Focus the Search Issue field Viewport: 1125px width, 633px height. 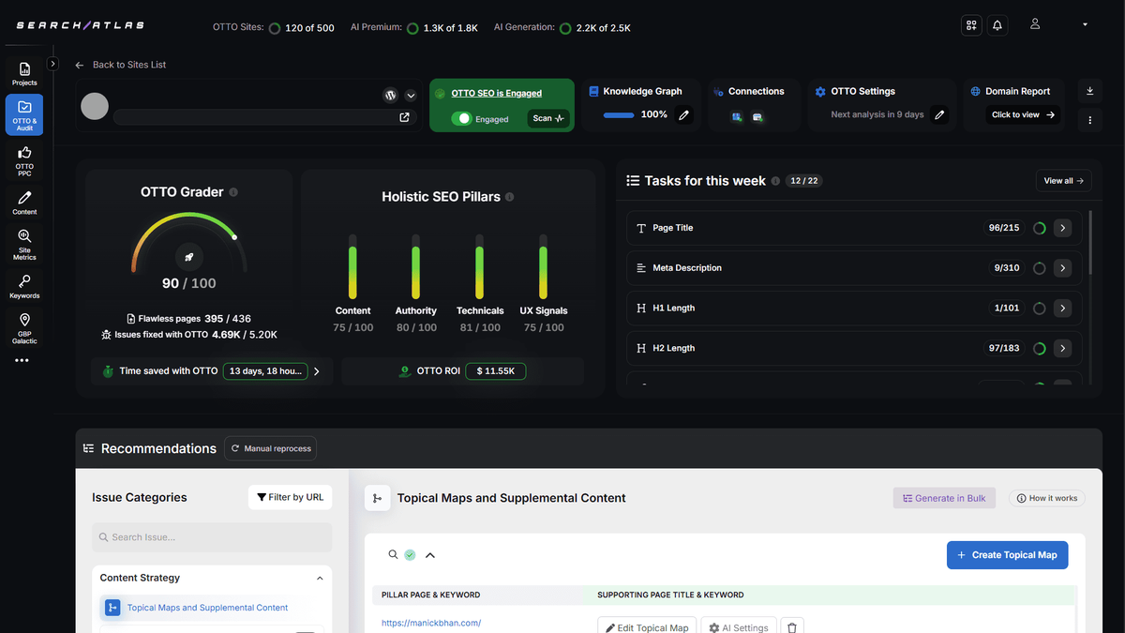tap(212, 537)
